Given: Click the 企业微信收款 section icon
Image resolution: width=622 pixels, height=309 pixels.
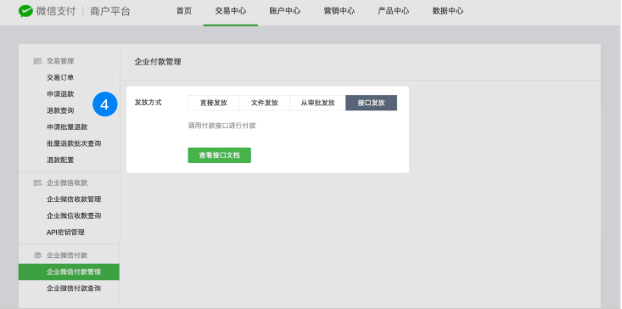Looking at the screenshot, I should tap(37, 183).
